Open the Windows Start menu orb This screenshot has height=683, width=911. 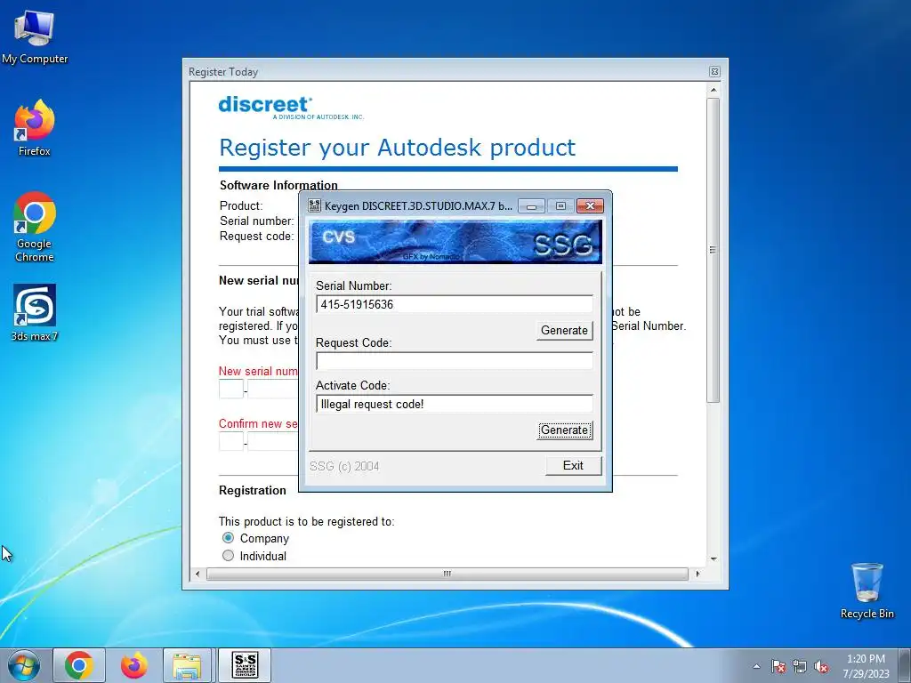click(24, 665)
